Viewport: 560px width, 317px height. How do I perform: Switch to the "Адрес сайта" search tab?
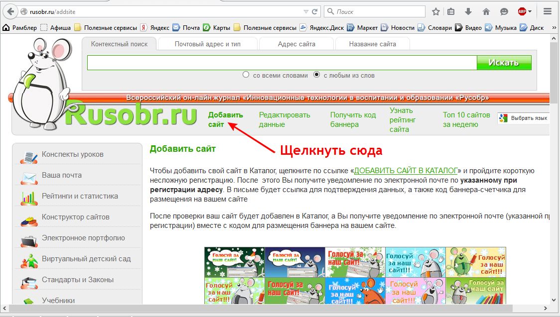pos(296,44)
